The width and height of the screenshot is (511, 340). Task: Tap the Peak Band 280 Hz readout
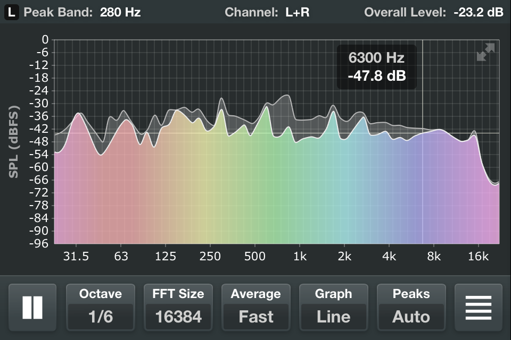[x=83, y=12]
